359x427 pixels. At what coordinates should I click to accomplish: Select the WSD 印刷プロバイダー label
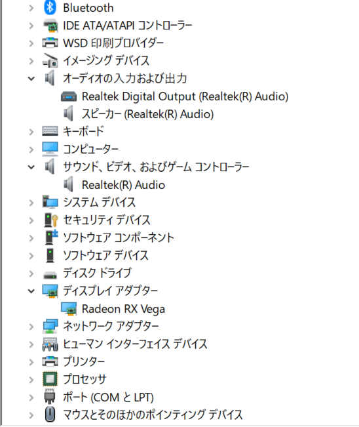[x=113, y=43]
